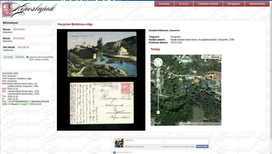Open the postcard front image
272x154 pixels.
102,54
